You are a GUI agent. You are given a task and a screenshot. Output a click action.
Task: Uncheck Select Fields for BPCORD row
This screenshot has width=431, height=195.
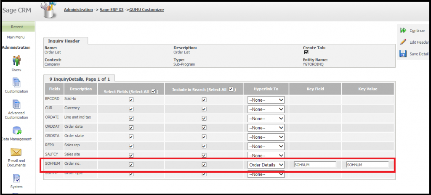[131, 100]
